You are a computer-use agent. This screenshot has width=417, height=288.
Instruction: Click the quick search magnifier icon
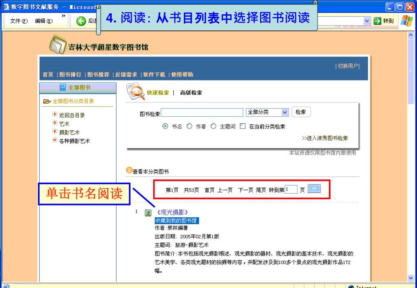coord(136,91)
